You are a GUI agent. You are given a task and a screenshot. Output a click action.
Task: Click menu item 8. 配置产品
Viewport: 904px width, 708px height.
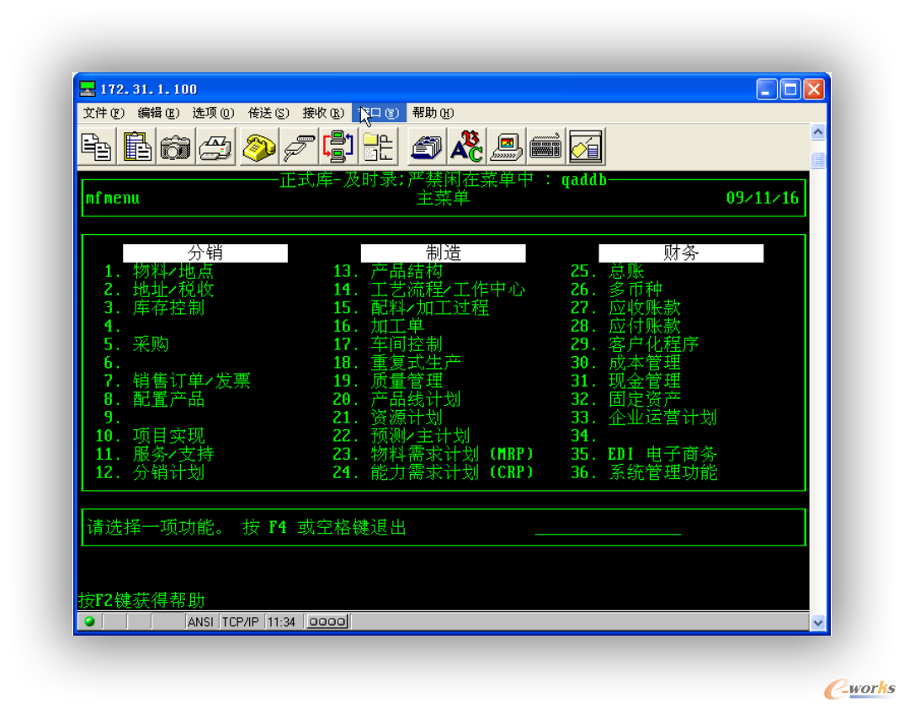154,400
